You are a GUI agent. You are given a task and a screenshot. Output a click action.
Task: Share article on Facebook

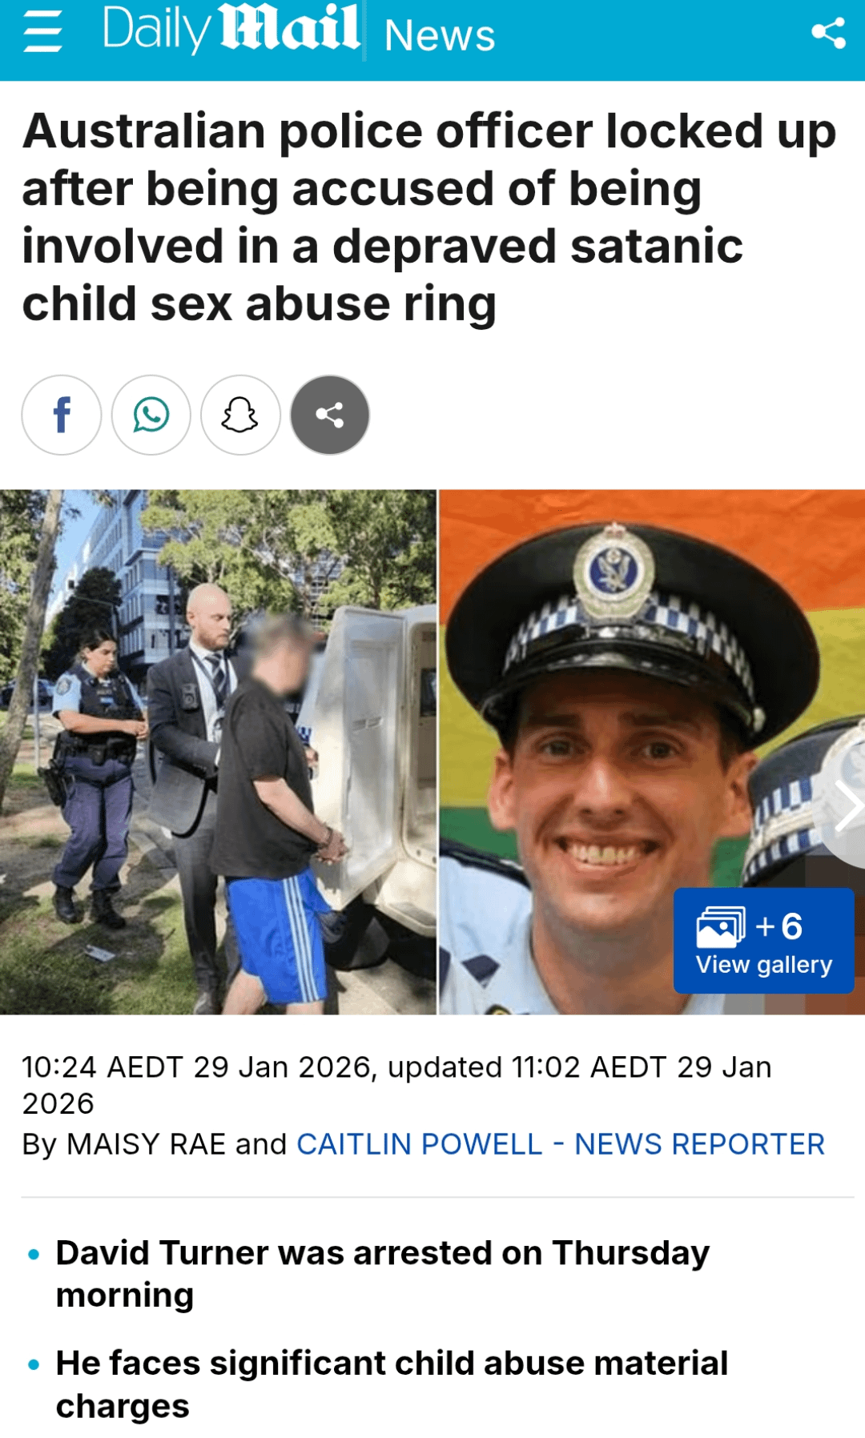pos(62,415)
